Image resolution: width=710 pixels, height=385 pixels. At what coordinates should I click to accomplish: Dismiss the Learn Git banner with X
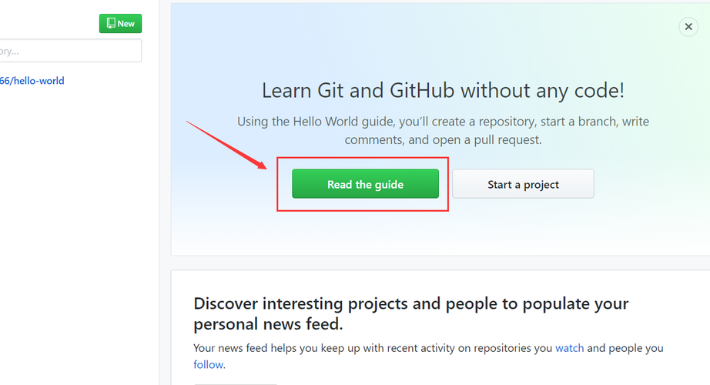tap(688, 27)
